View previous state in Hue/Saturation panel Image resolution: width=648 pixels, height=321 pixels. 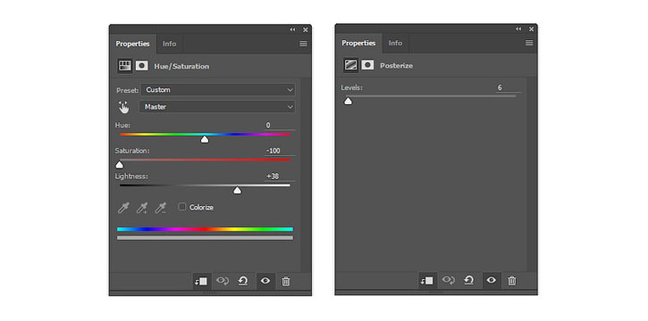[x=223, y=281]
